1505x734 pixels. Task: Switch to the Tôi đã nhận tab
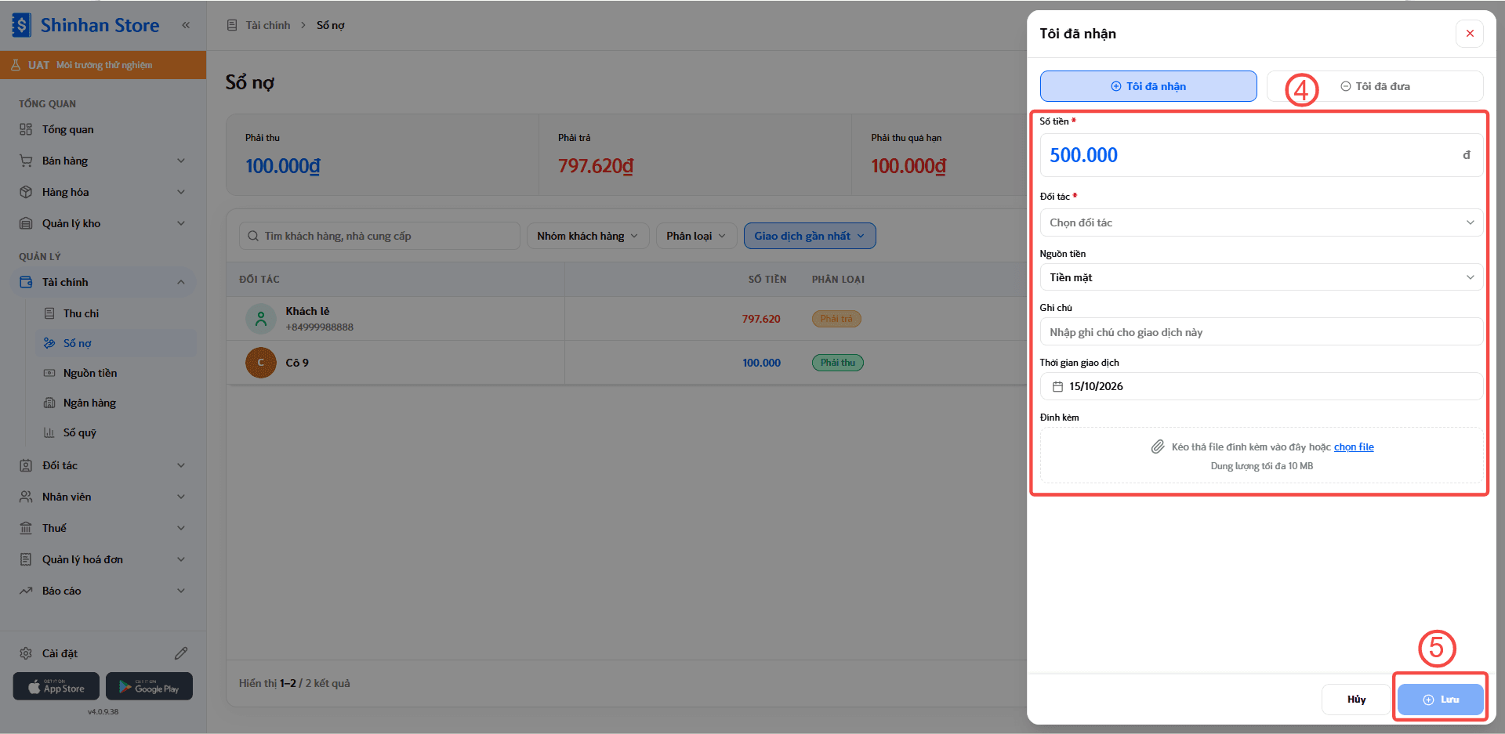[x=1148, y=86]
